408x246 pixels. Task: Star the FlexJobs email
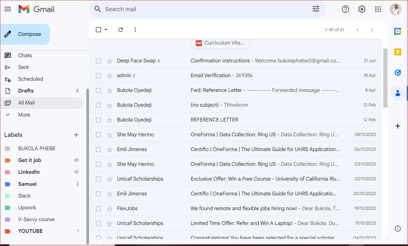tap(110, 209)
